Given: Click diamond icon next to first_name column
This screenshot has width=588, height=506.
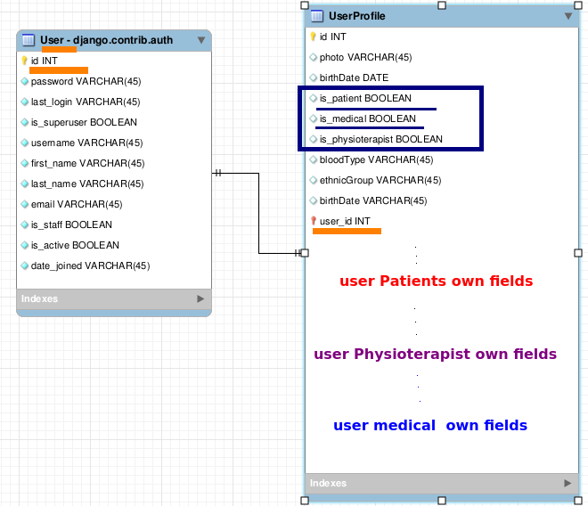Looking at the screenshot, I should tap(25, 163).
